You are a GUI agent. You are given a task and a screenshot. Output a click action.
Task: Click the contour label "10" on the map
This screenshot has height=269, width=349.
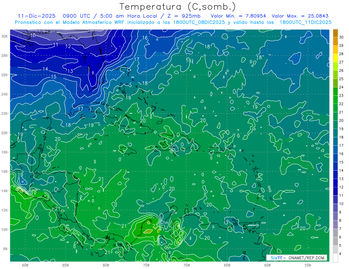point(33,35)
